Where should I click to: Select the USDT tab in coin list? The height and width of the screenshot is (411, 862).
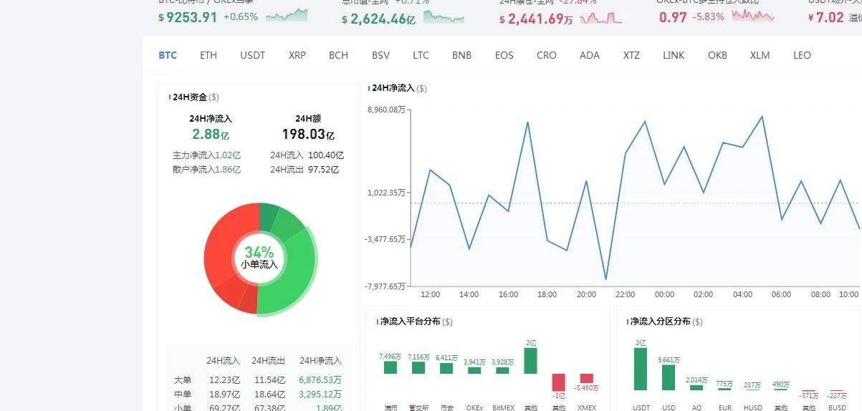point(252,55)
